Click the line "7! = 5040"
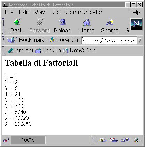 click(15, 112)
